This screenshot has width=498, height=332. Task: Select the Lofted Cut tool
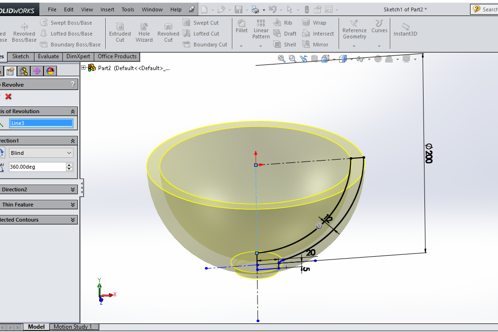(x=201, y=34)
